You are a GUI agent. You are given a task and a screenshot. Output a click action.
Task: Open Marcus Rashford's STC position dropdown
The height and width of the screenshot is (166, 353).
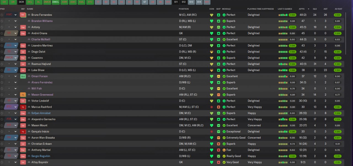11,107
